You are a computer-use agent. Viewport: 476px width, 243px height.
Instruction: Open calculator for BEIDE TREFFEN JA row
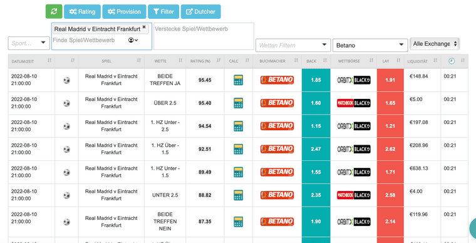click(x=238, y=80)
